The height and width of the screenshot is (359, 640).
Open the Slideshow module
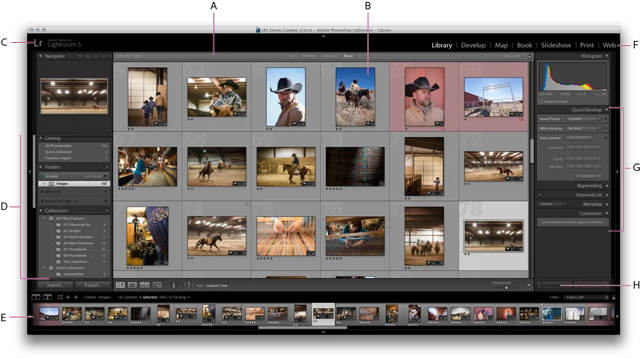[x=556, y=45]
